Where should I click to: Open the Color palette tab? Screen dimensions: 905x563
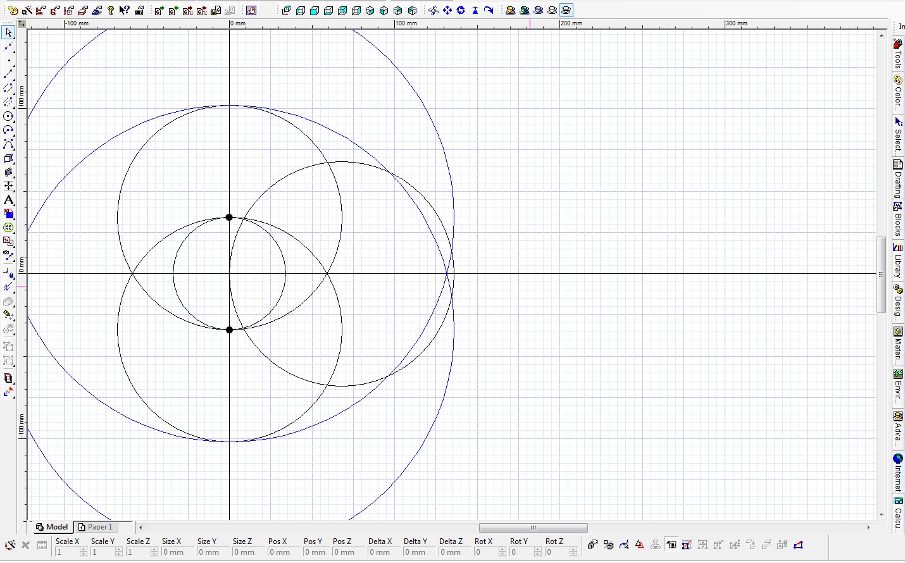click(898, 92)
